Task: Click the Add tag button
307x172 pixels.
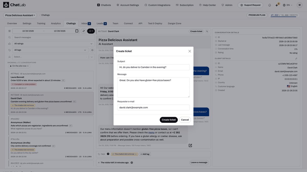Action: (145, 154)
